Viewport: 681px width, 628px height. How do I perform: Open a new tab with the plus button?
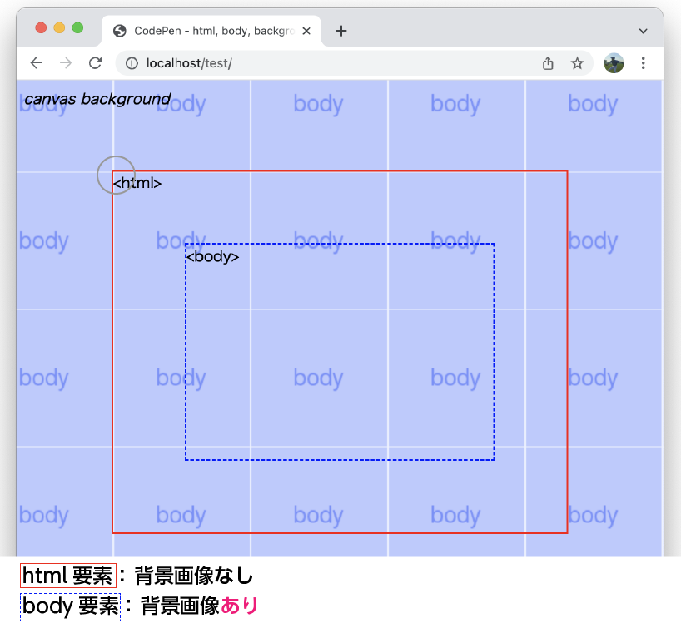[341, 31]
